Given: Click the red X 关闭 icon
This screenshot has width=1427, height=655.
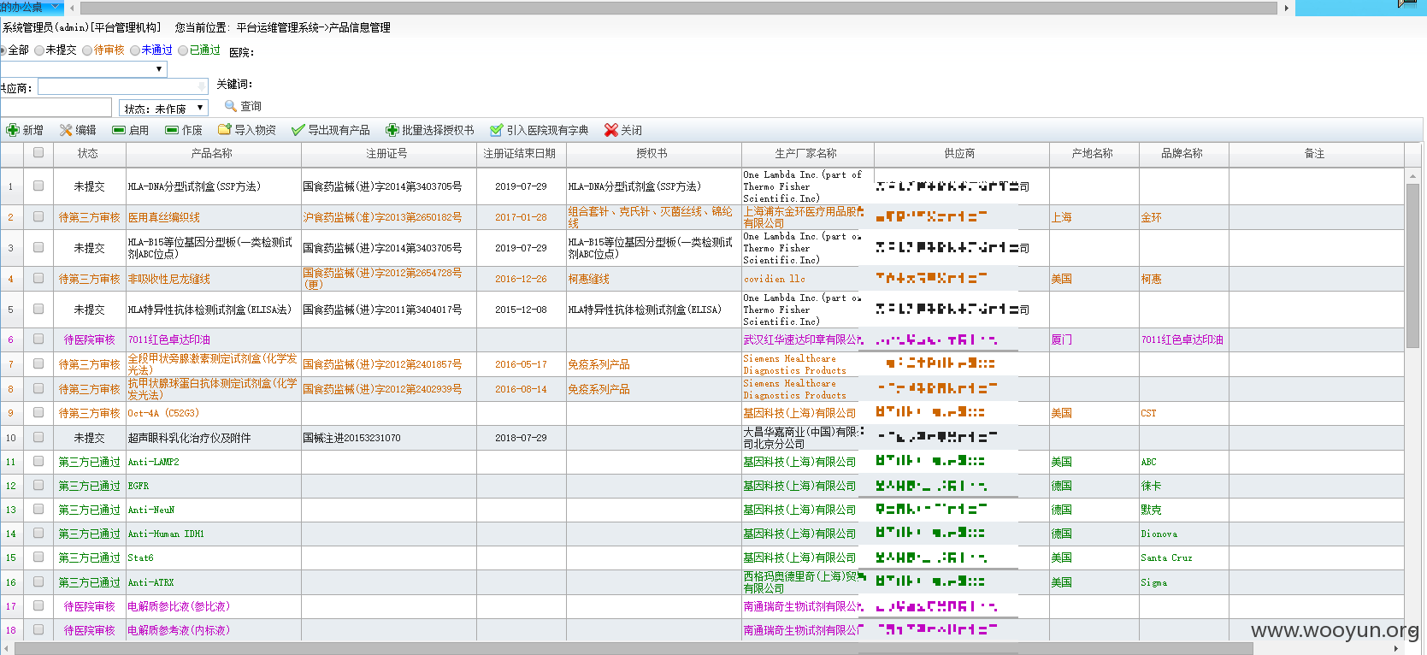Looking at the screenshot, I should pyautogui.click(x=610, y=130).
